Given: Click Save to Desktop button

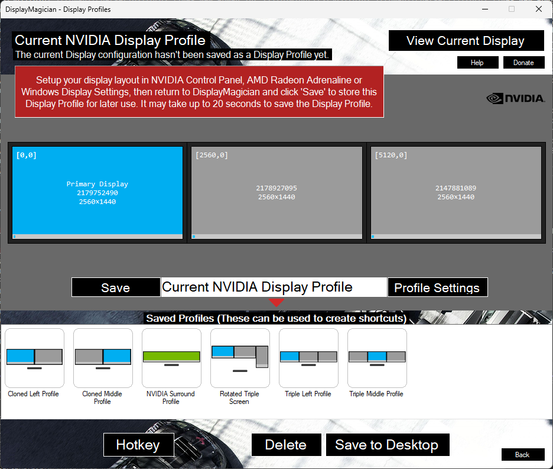Looking at the screenshot, I should [x=387, y=445].
